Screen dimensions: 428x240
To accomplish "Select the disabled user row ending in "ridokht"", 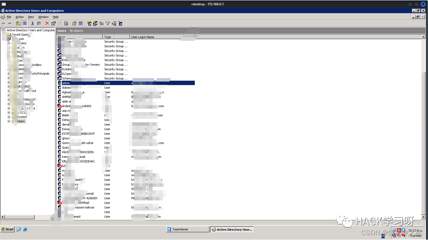I will [x=126, y=106].
